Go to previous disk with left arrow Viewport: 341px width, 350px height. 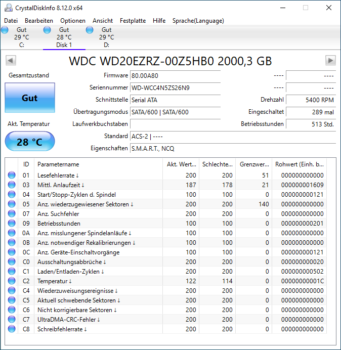coord(11,61)
